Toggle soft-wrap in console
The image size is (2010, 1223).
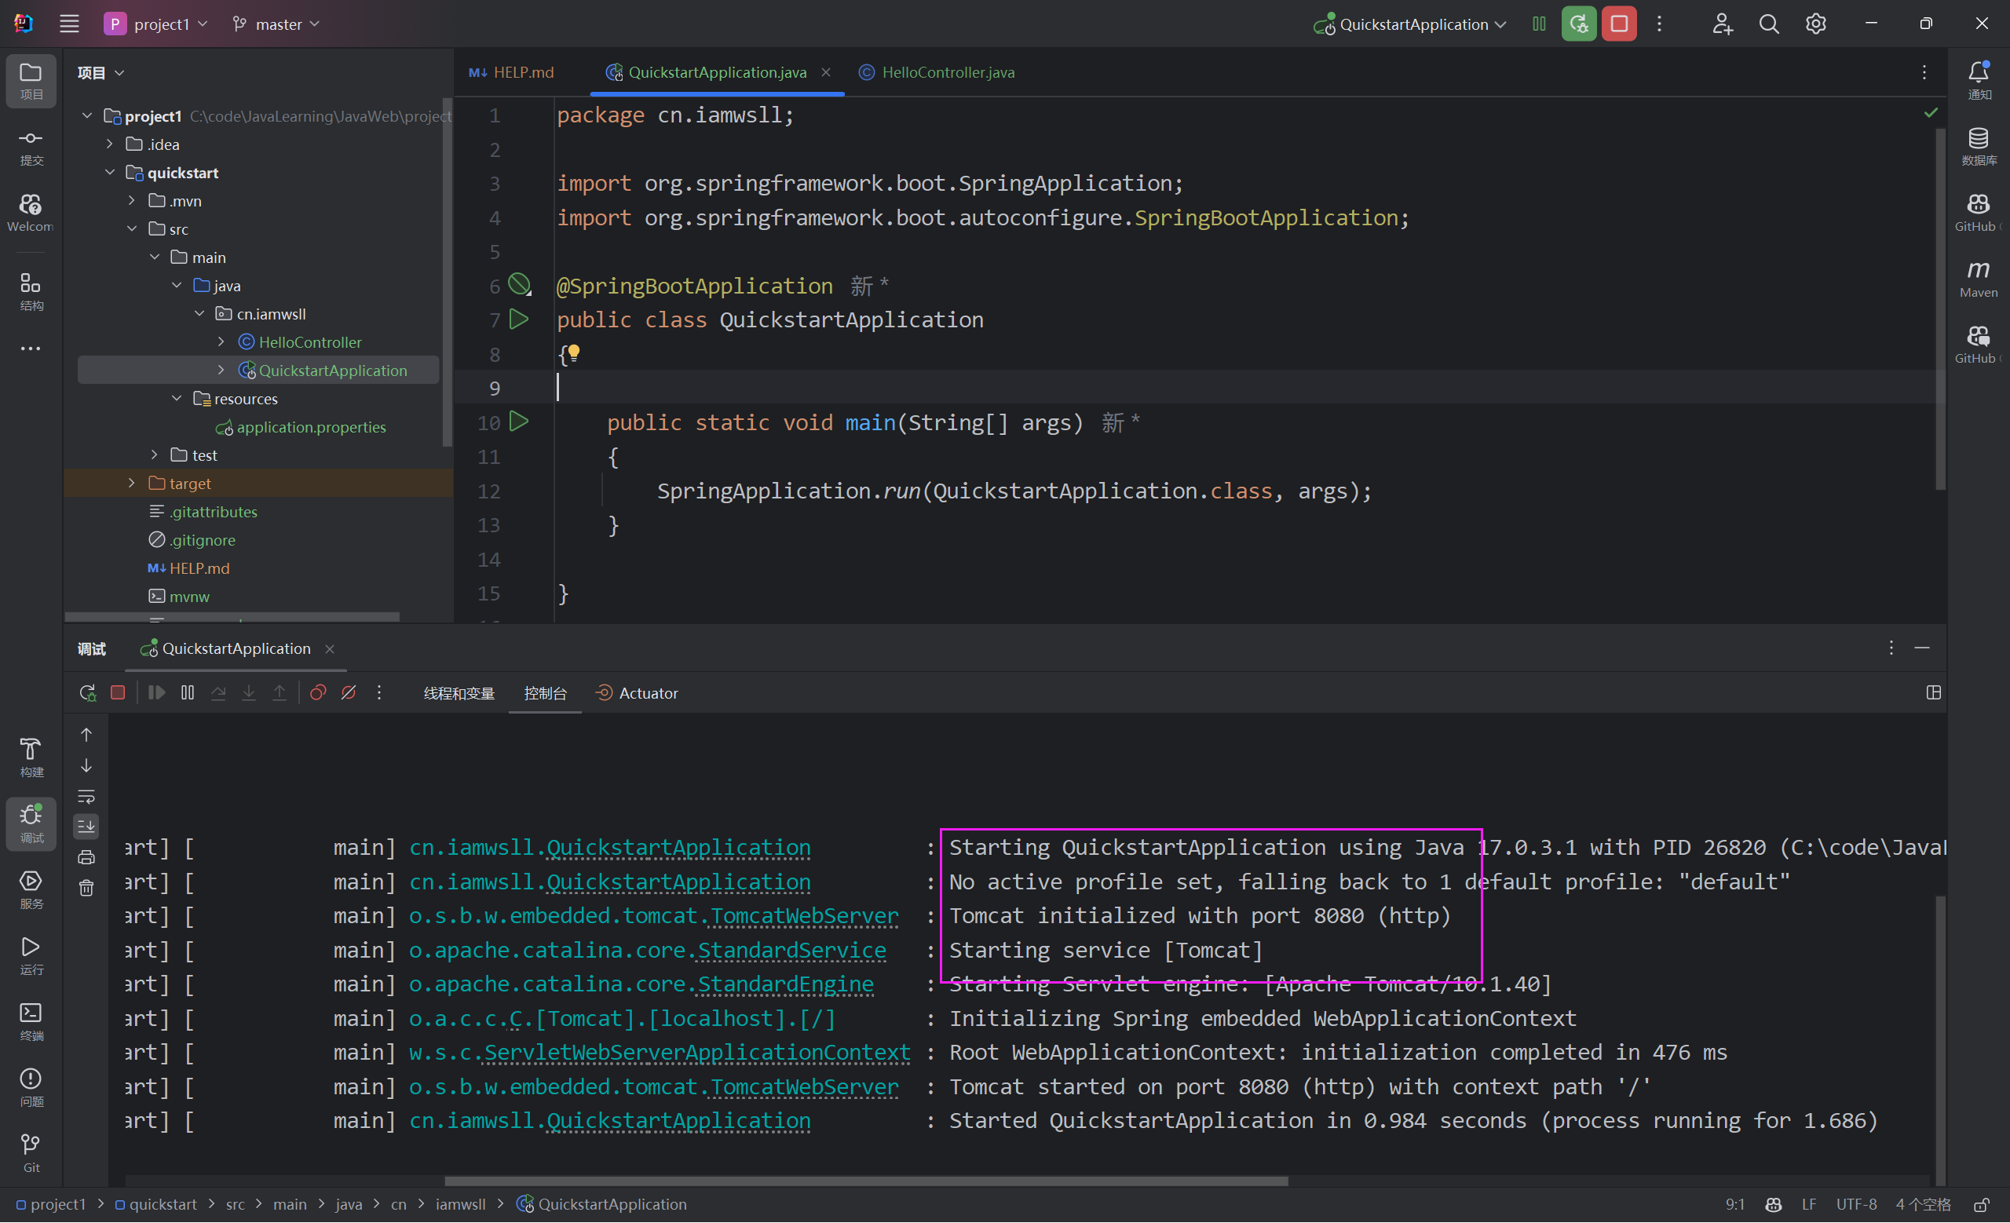[x=86, y=797]
